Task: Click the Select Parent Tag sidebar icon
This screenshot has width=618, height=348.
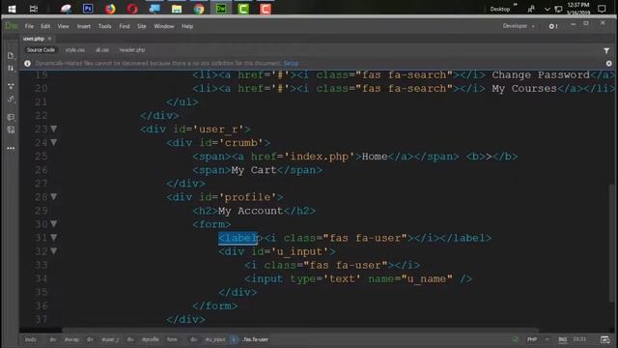Action: click(x=11, y=99)
